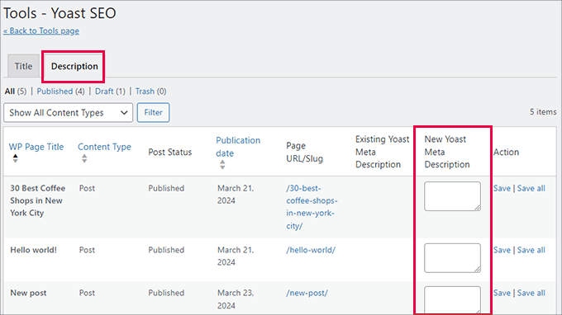Go back to Tools page link

(41, 31)
